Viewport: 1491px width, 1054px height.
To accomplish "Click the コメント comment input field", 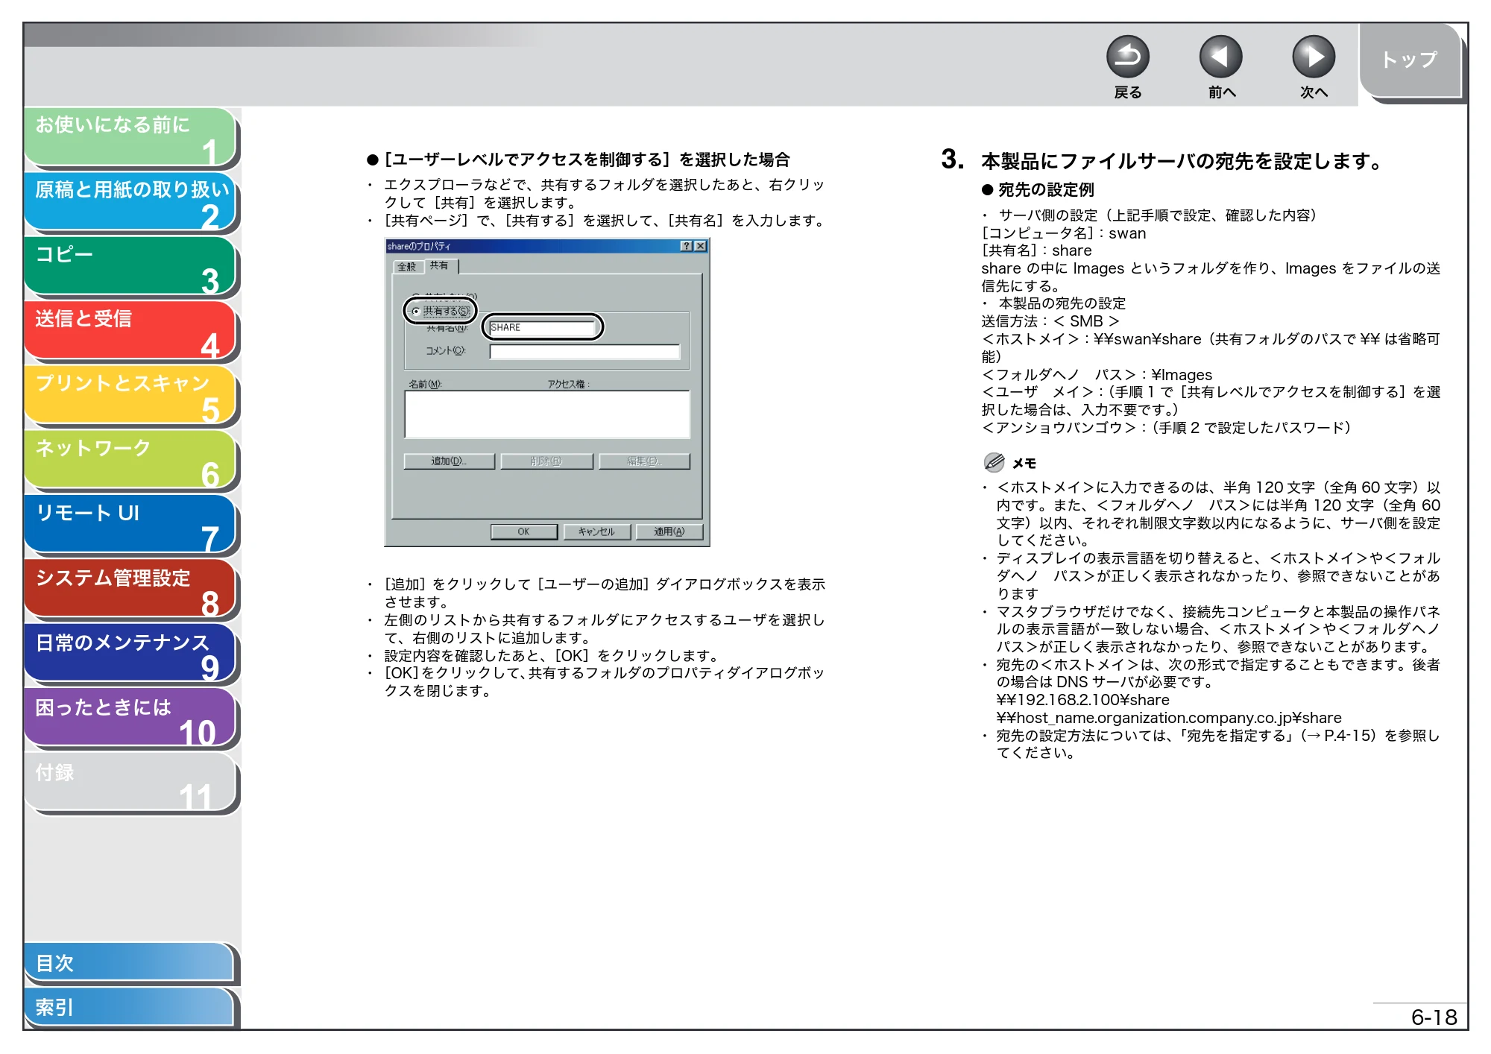I will tap(584, 351).
